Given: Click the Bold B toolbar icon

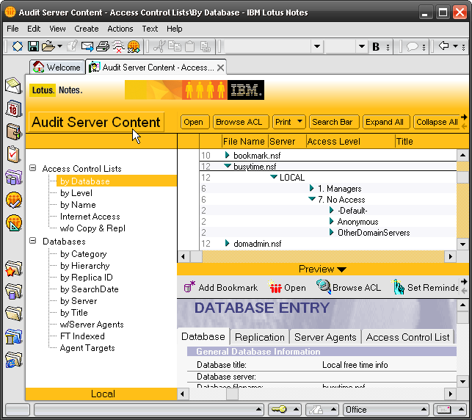Looking at the screenshot, I should pyautogui.click(x=376, y=47).
